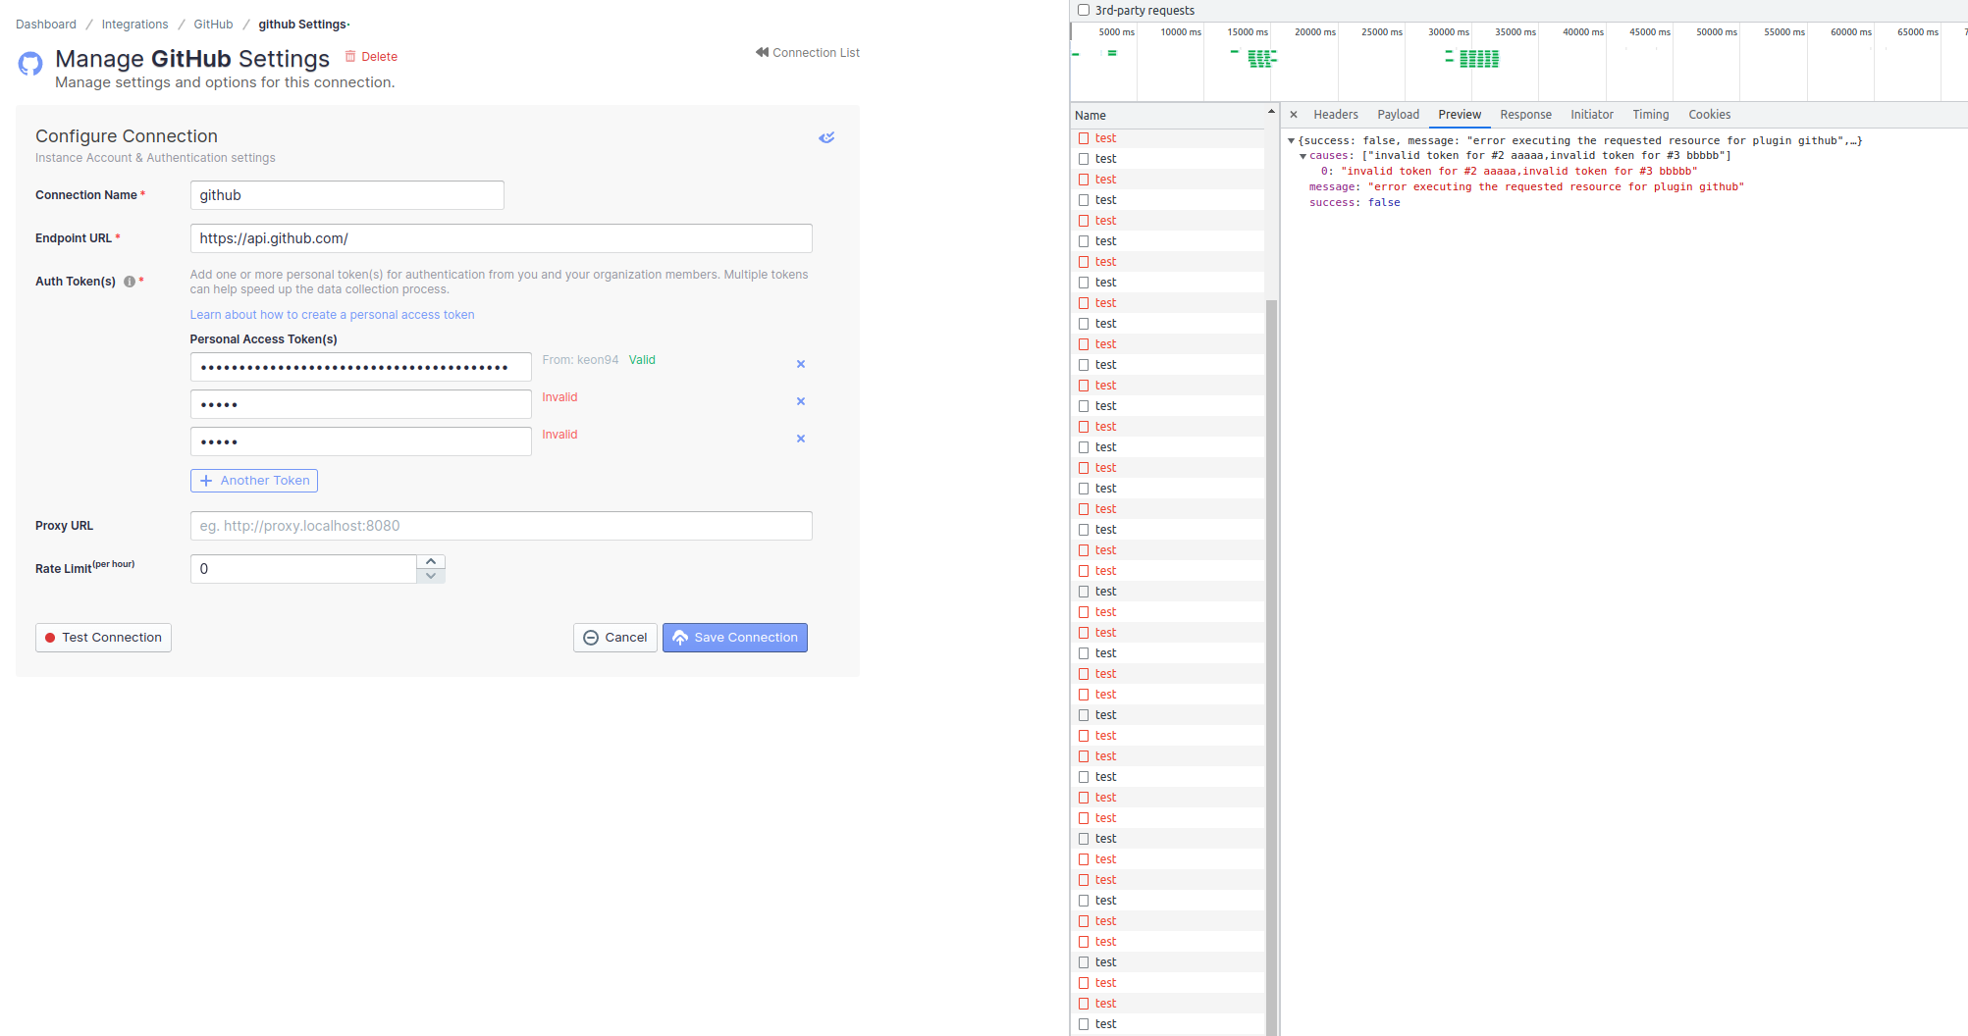Screen dimensions: 1968x1036
Task: Remove the second Invalid token with X
Action: point(801,439)
